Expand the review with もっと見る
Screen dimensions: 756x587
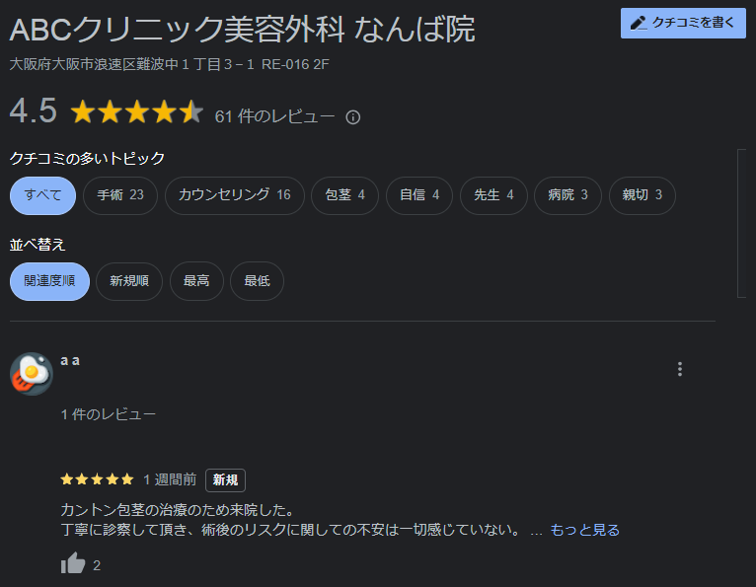585,530
